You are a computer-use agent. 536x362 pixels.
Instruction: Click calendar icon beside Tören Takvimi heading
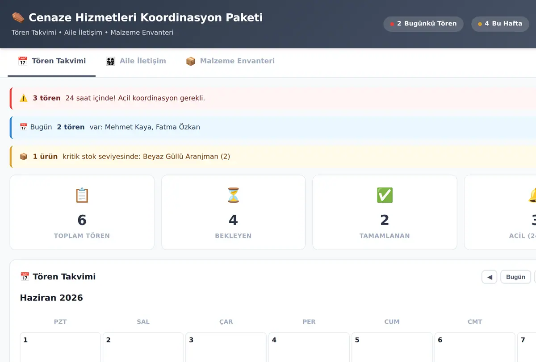pos(25,277)
